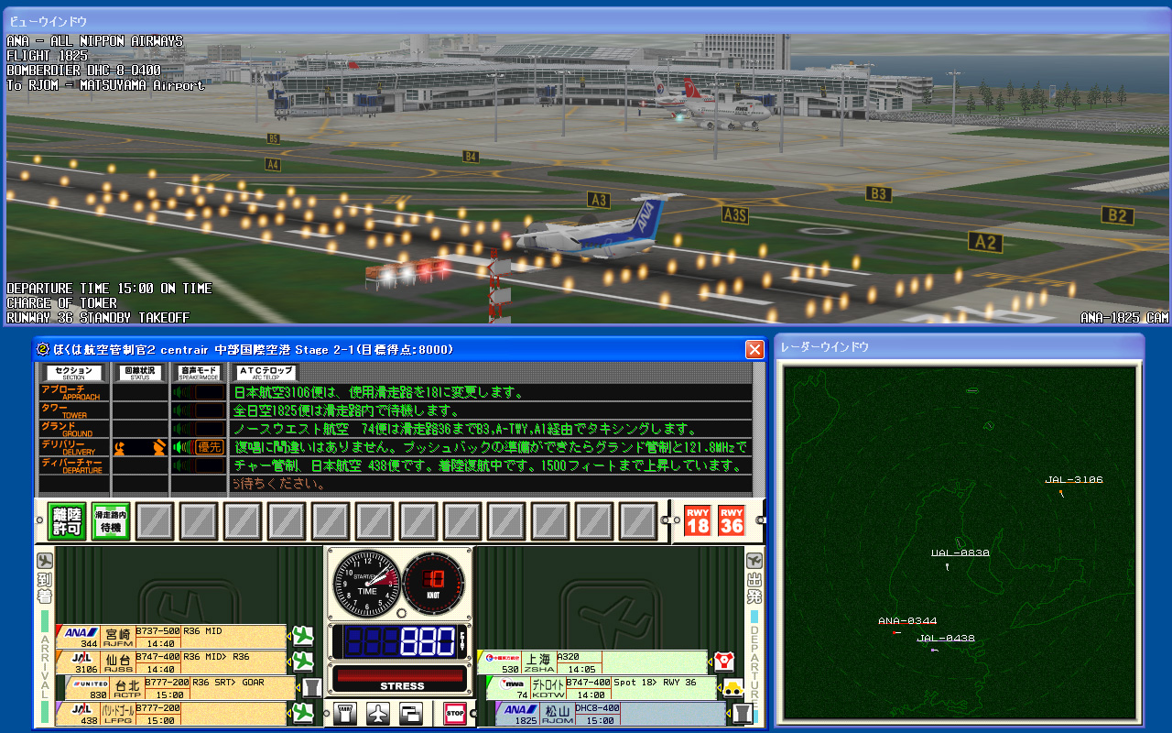Image resolution: width=1172 pixels, height=733 pixels.
Task: Click the TIME analog clock gauge
Action: click(x=366, y=583)
